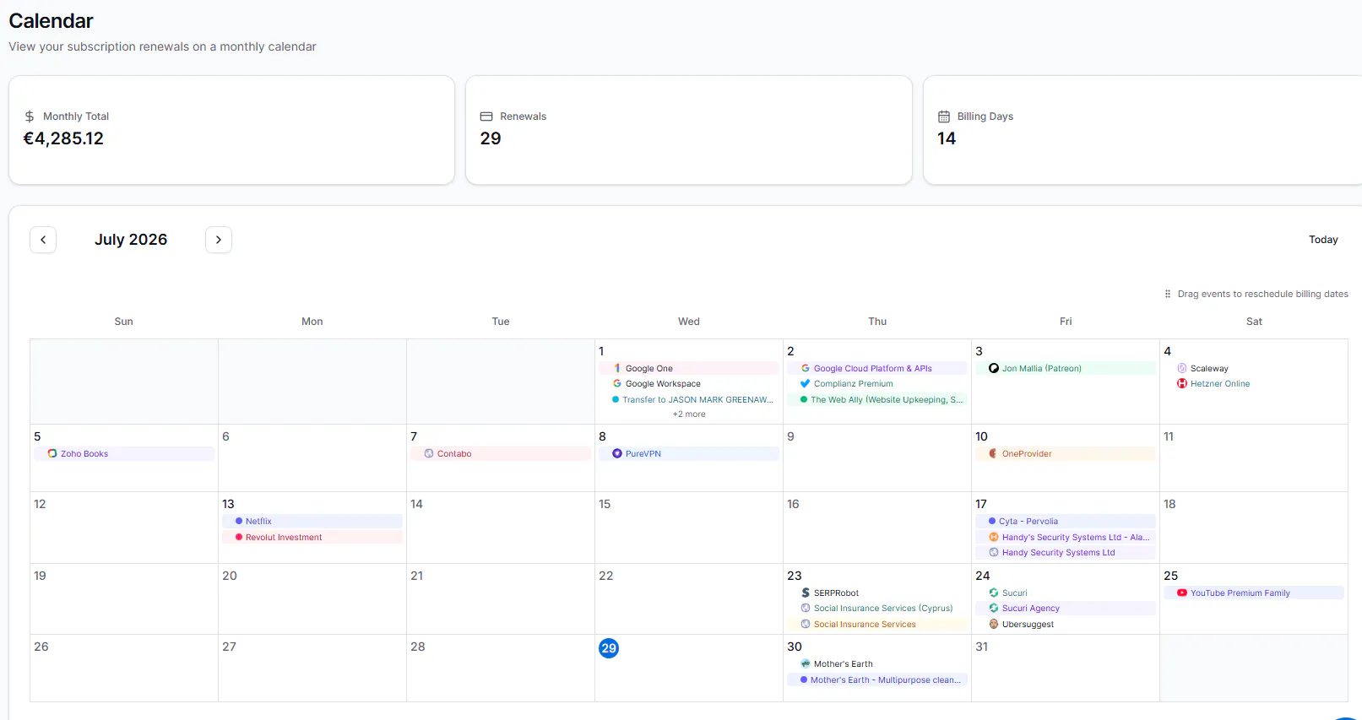Click the drag-handle grip icon by the reschedule hint

tap(1168, 294)
